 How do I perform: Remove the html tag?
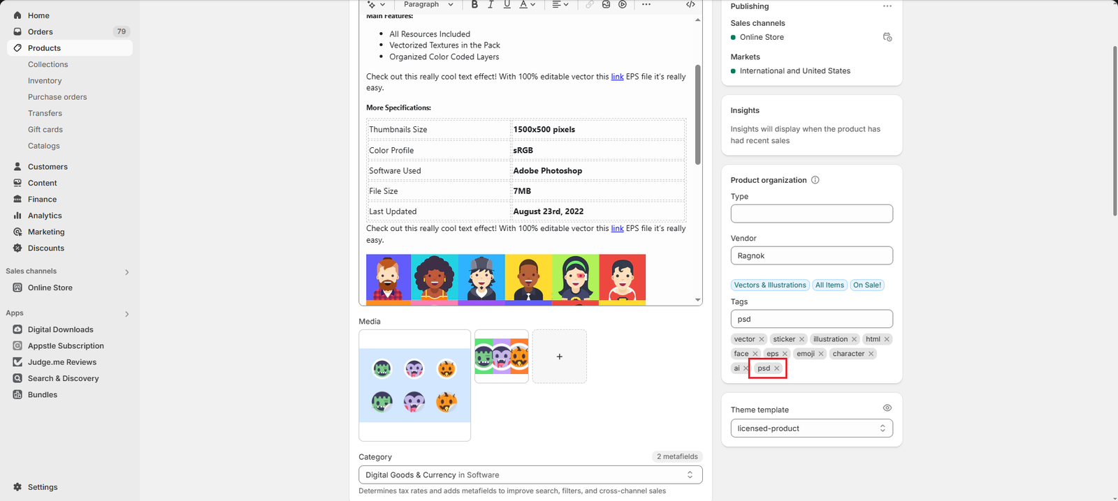[x=887, y=339]
